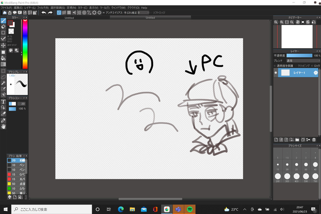Open the 選択範囲(S) menu
321x214 pixels.
(x=57, y=8)
